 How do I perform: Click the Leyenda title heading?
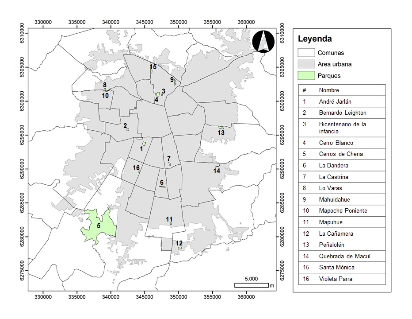[315, 39]
